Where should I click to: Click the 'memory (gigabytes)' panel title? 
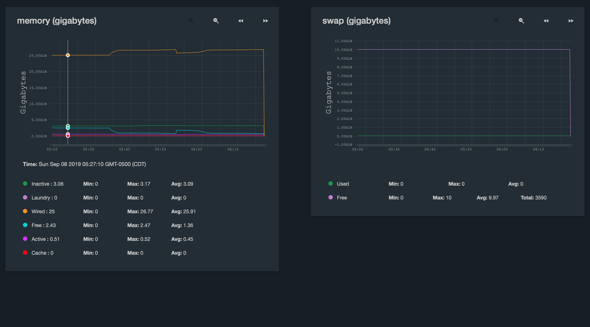coord(57,21)
